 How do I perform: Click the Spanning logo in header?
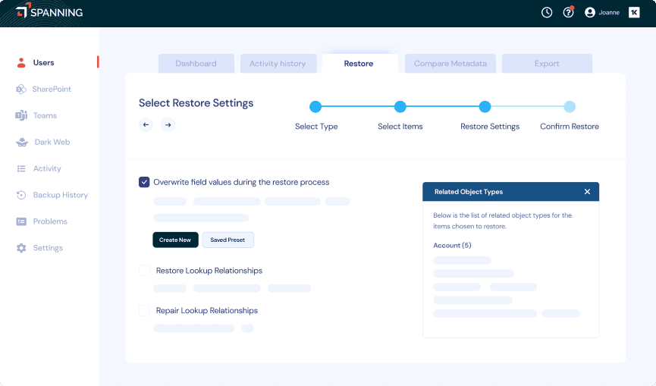(x=49, y=12)
